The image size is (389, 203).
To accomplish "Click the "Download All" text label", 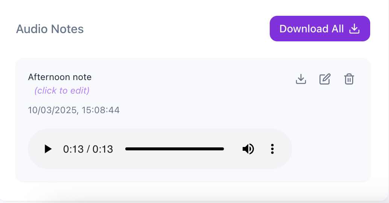I will click(312, 29).
